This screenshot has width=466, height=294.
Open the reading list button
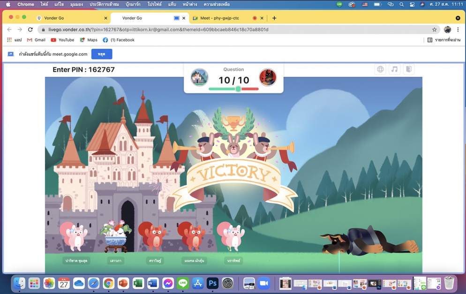pos(443,40)
